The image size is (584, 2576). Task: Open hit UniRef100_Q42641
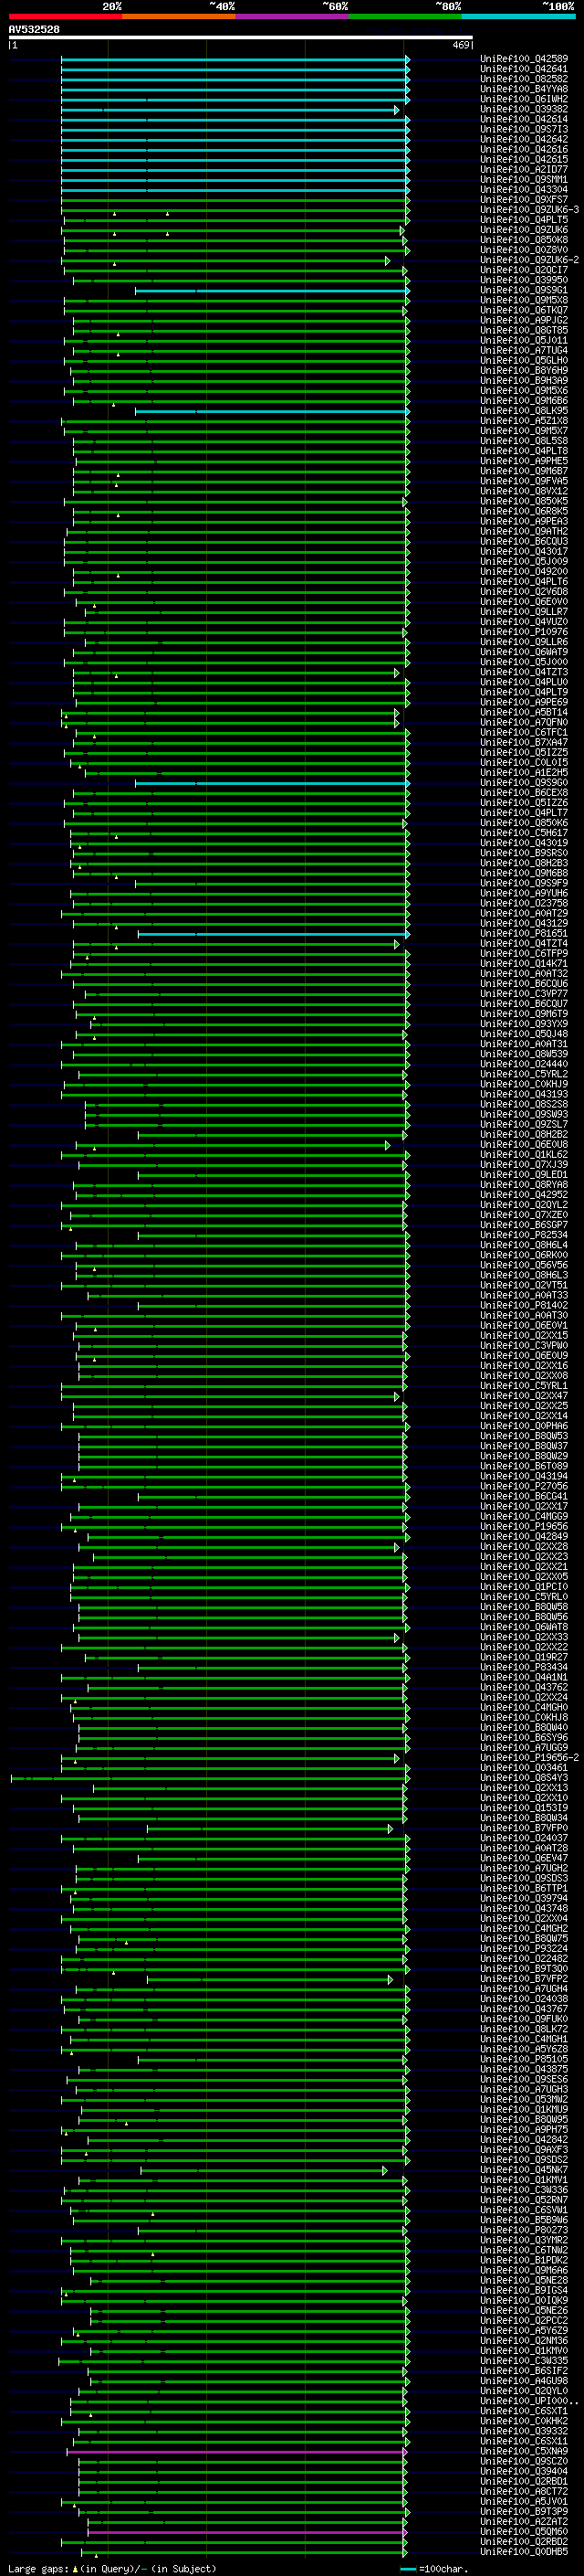point(524,69)
